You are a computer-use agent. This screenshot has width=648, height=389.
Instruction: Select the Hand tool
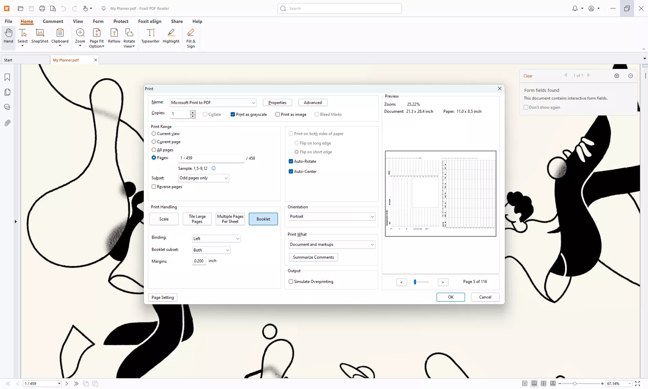point(8,36)
